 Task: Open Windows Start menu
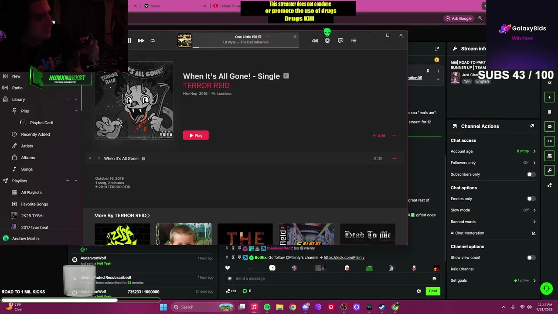[163, 307]
